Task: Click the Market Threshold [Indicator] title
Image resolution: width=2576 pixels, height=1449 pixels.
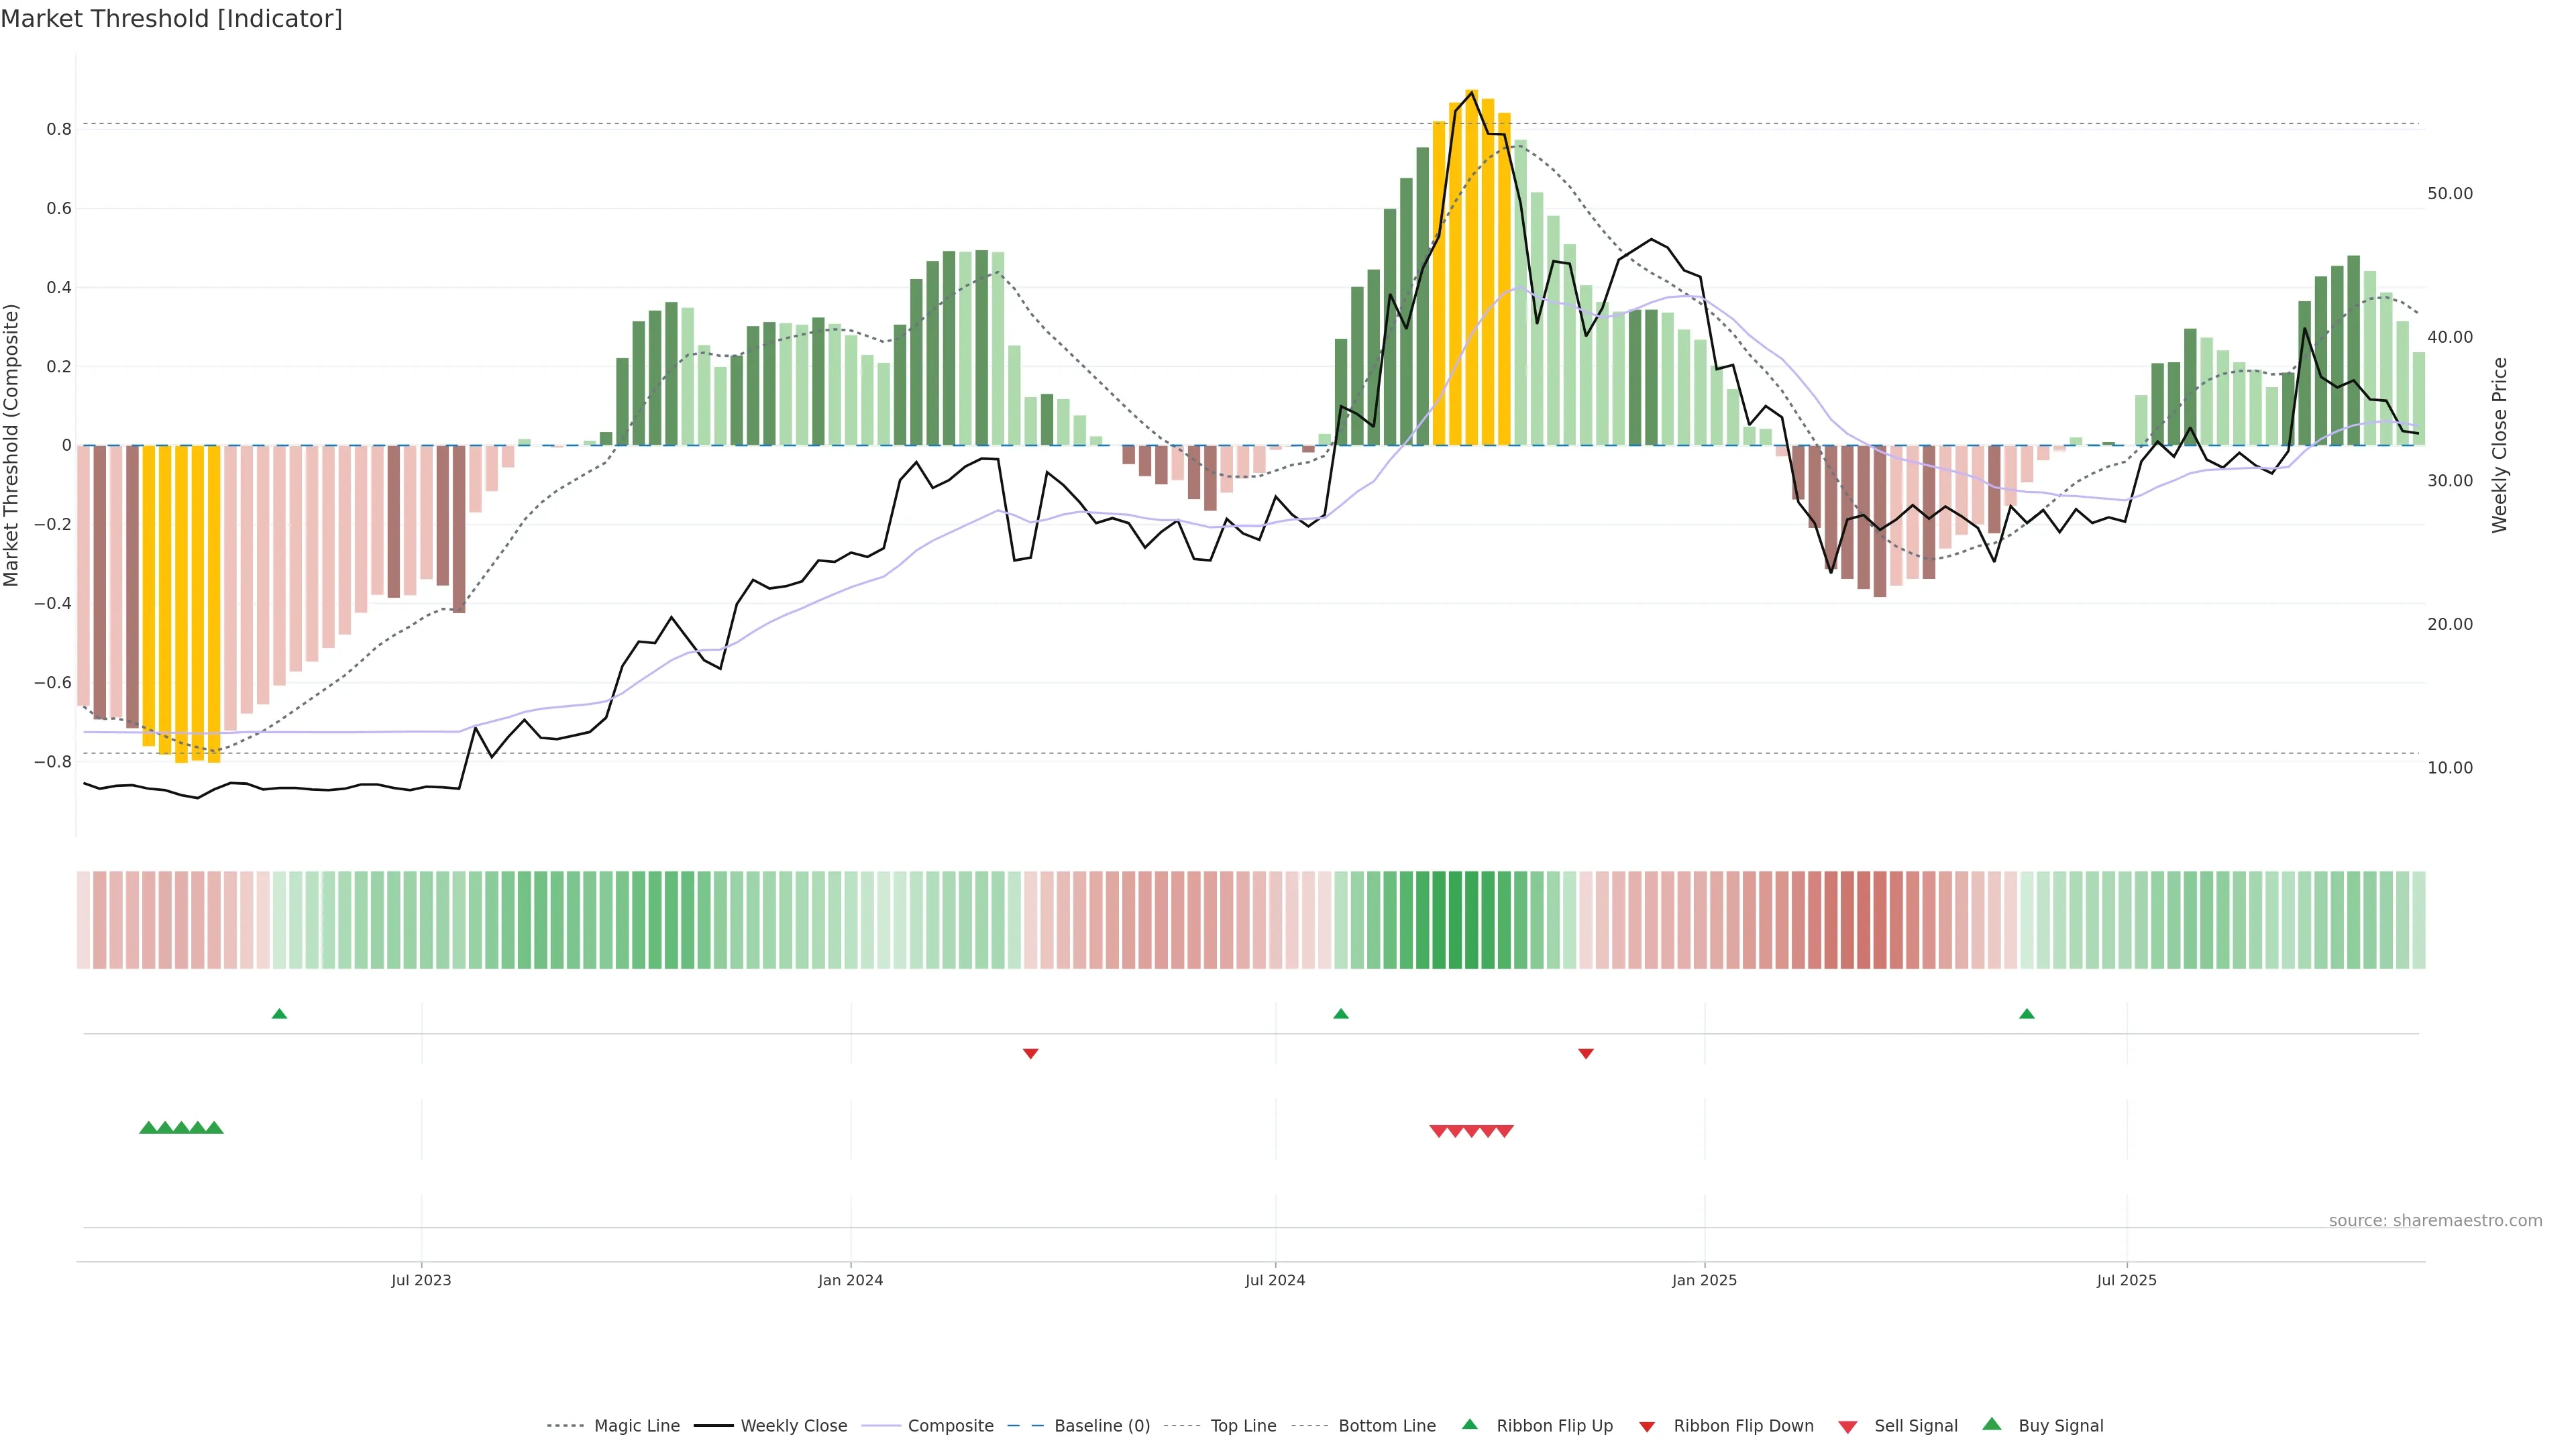Action: 171,19
